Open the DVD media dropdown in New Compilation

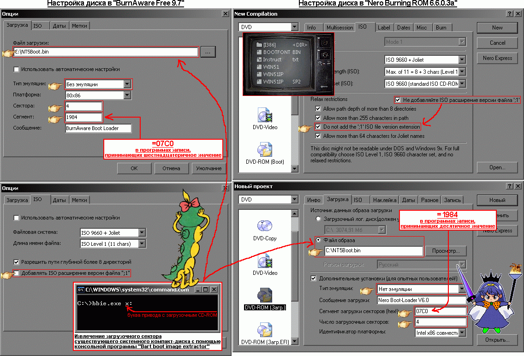(294, 27)
